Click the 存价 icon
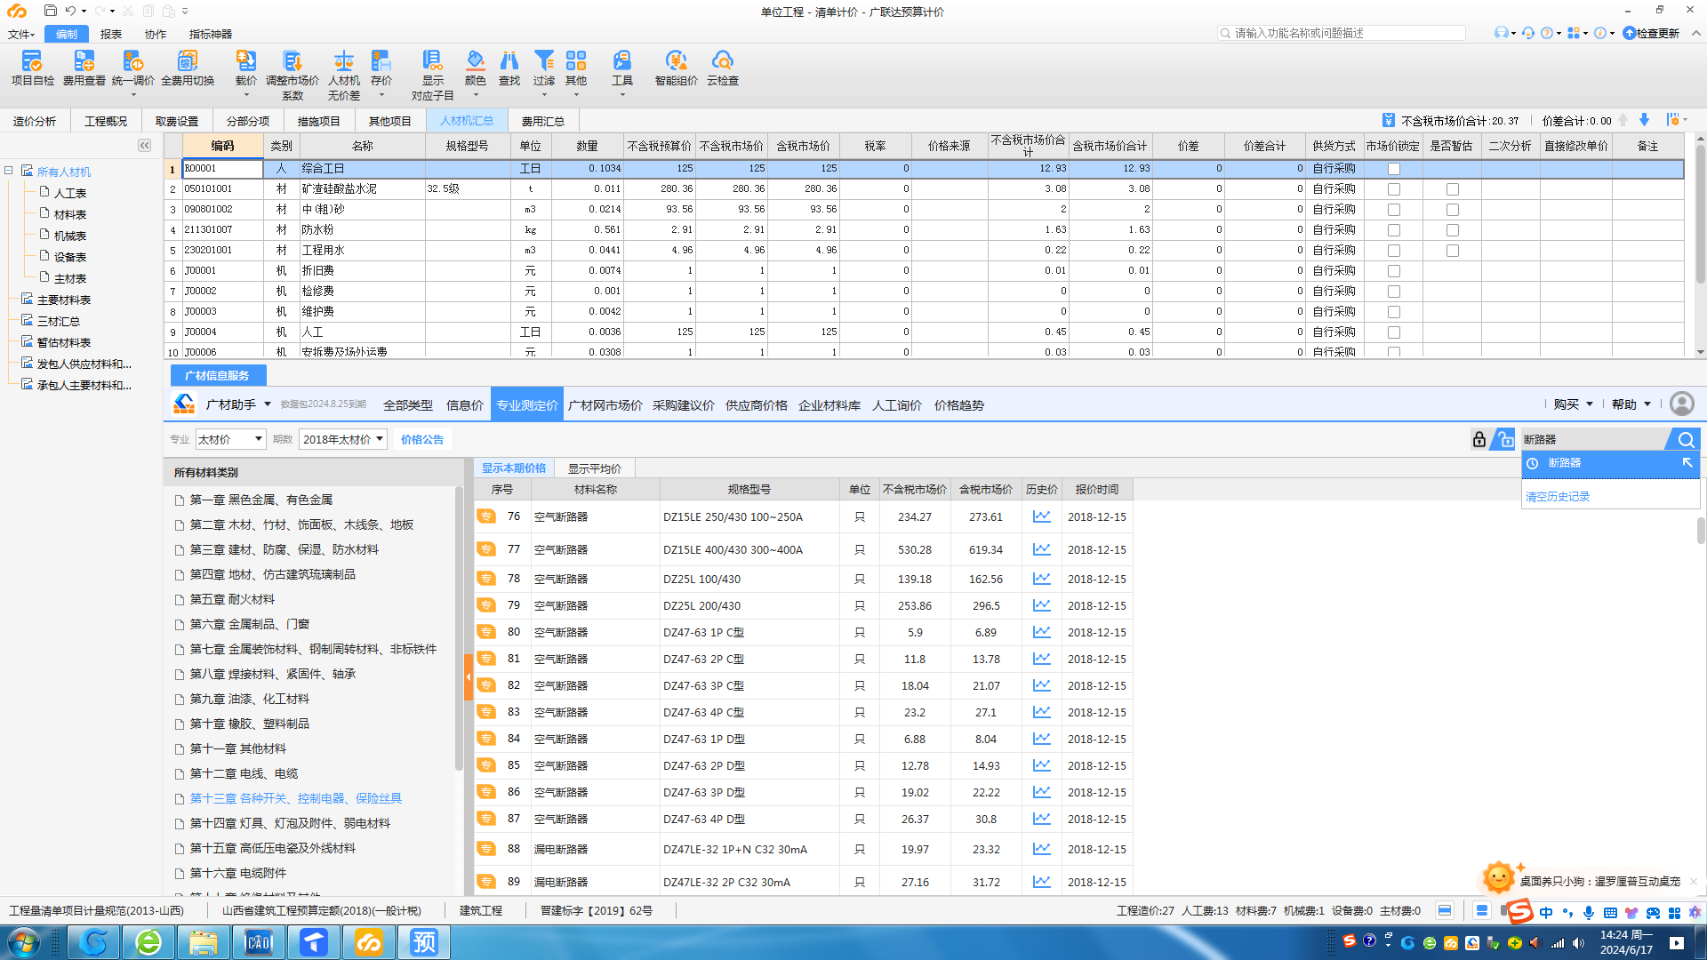The image size is (1707, 960). tap(381, 68)
